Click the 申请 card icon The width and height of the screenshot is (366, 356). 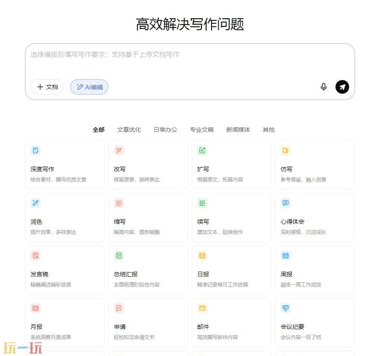119,308
